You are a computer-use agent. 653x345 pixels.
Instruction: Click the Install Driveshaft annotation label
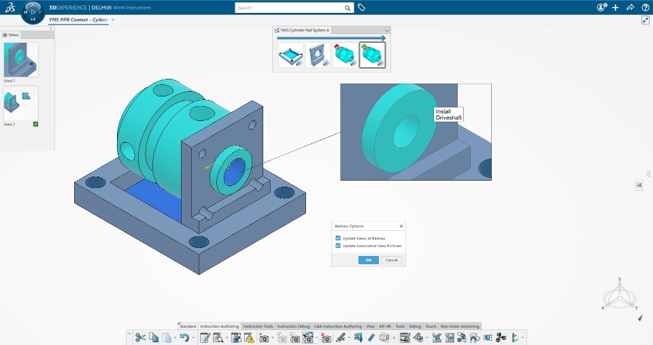coord(448,114)
